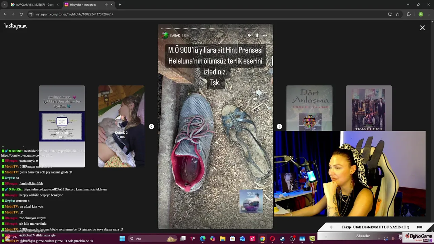Close the BURÇLAR VE SİMGELERİ tab
The width and height of the screenshot is (434, 244).
pos(58,5)
